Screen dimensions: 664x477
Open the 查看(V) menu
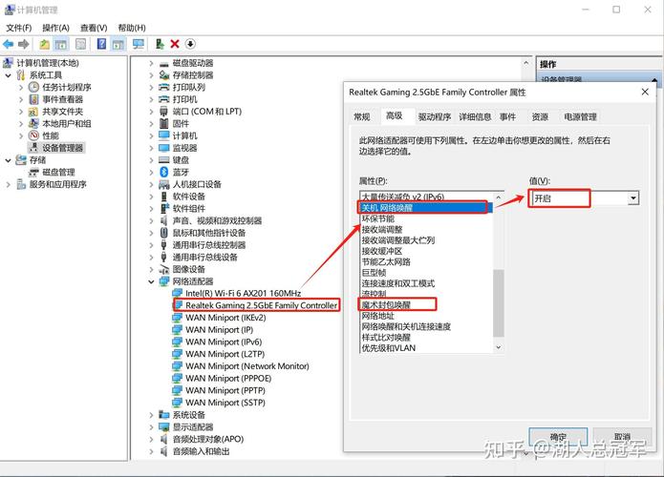coord(94,28)
